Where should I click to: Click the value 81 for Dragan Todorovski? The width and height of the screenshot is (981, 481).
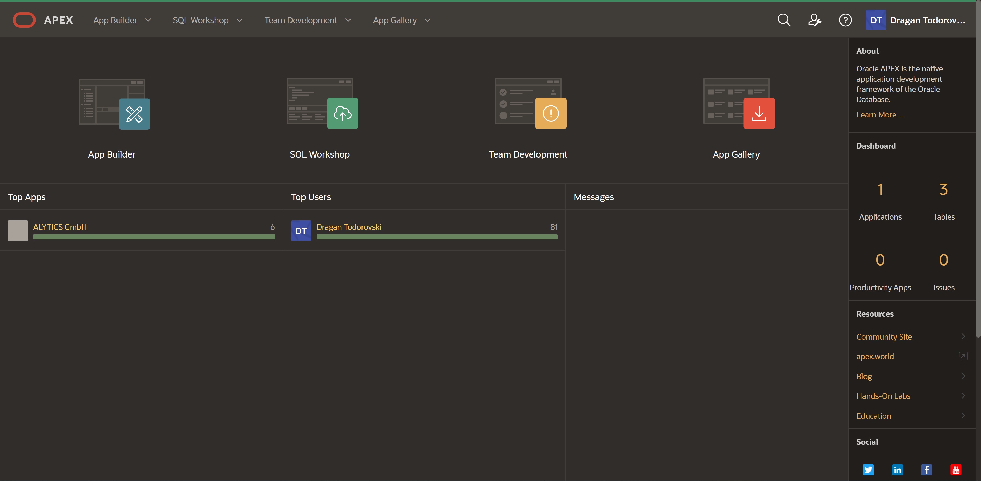click(554, 227)
